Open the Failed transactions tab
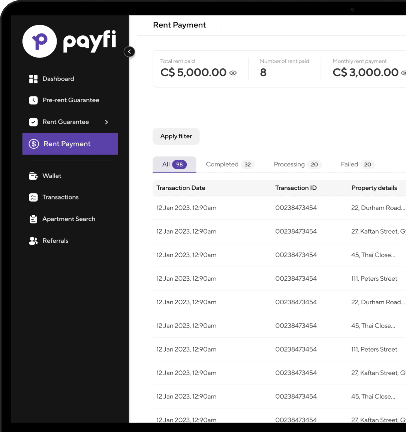This screenshot has width=406, height=432. [x=357, y=165]
